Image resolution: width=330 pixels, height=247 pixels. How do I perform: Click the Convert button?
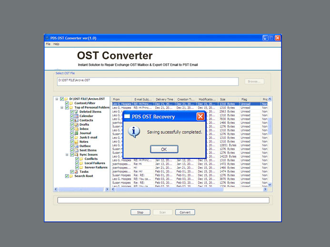185,212
